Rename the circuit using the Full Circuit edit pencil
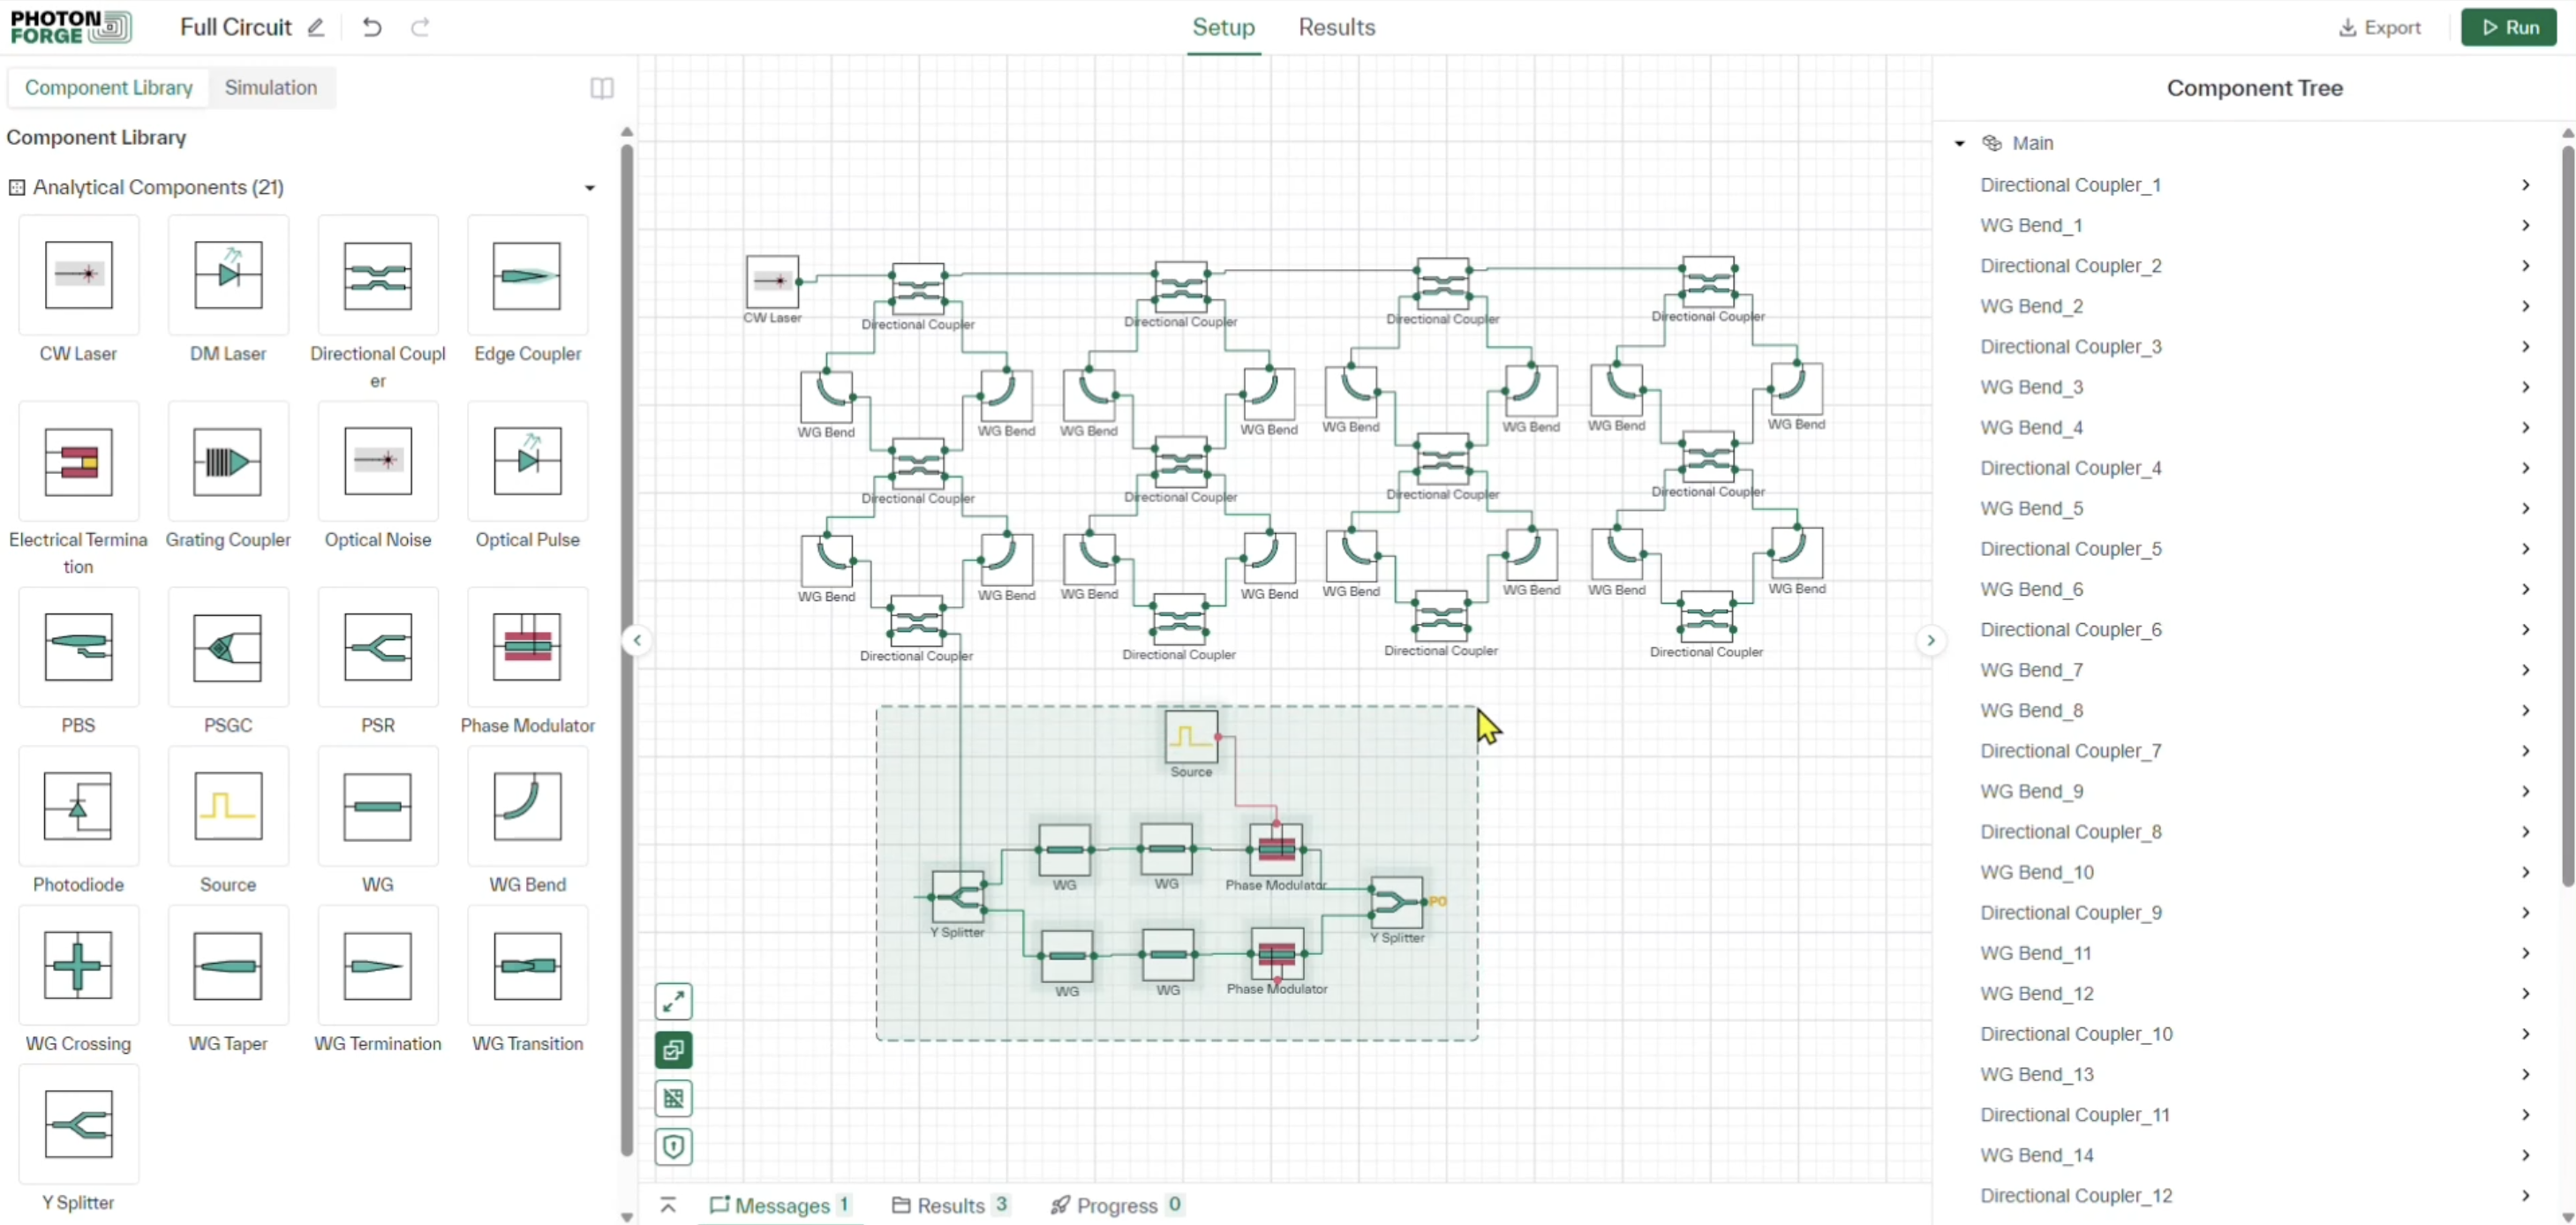 pos(316,27)
